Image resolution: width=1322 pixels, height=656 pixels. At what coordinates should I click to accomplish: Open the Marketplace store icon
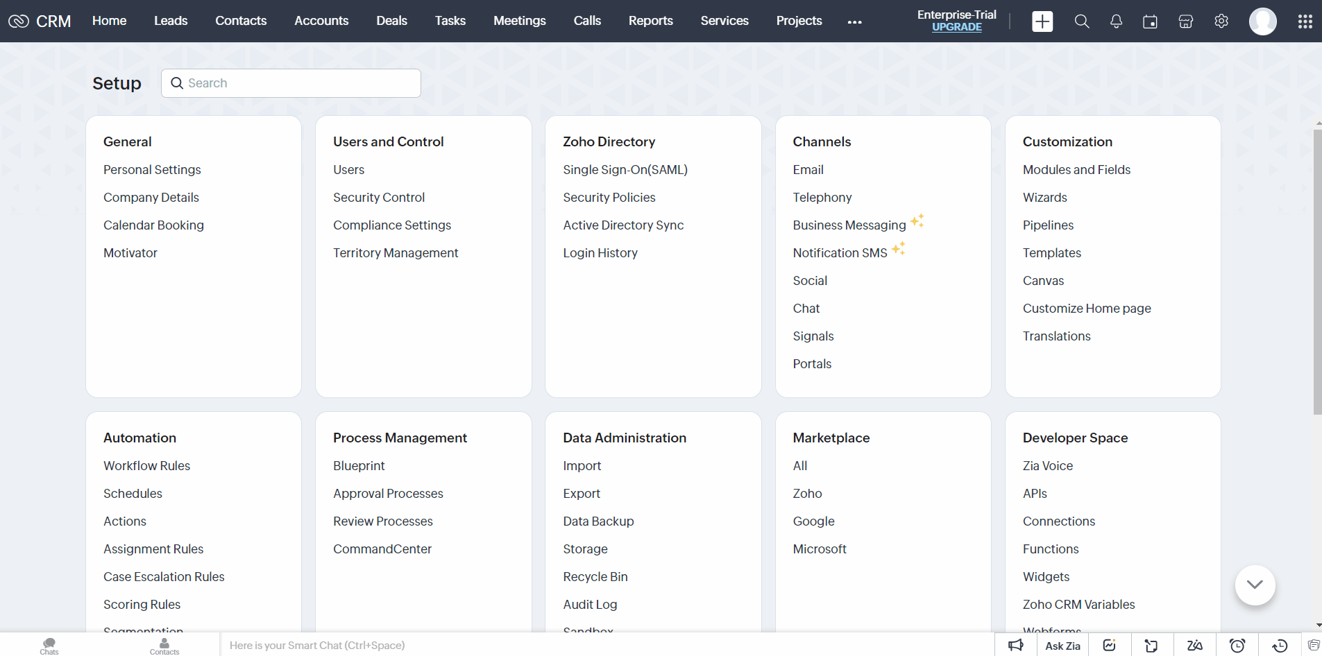pos(1185,21)
